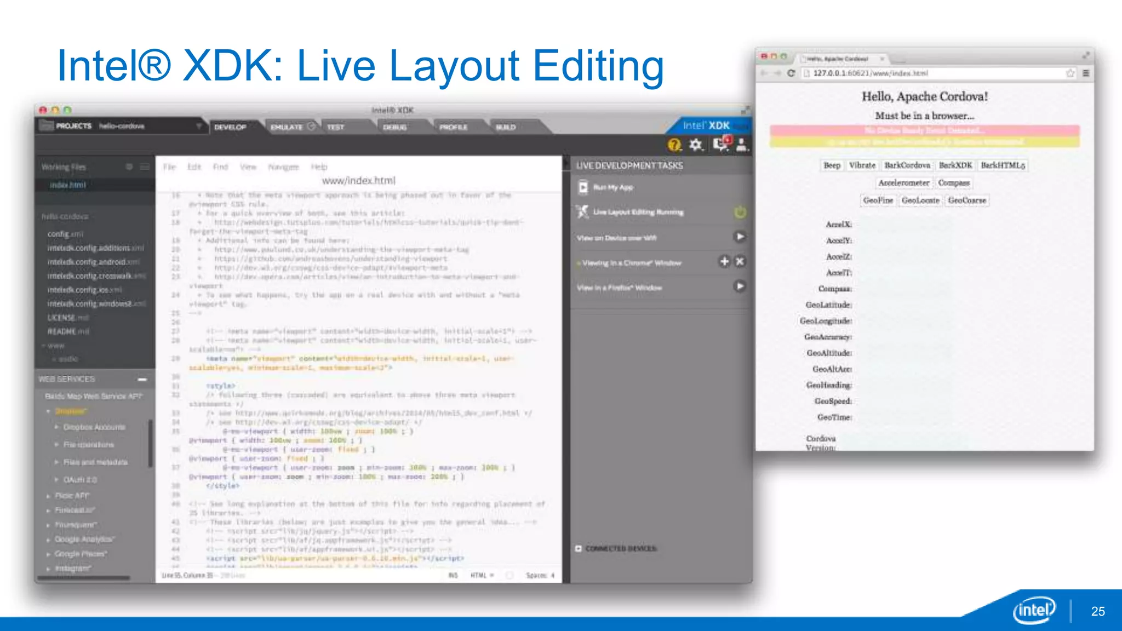Click the PROJECTS folder icon
1122x631 pixels.
(x=46, y=125)
